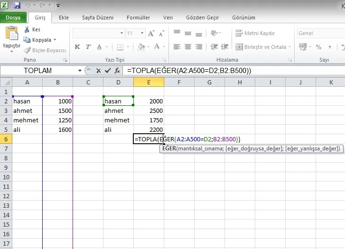Increase font size with large A icon
345x249 pixels.
[x=151, y=34]
